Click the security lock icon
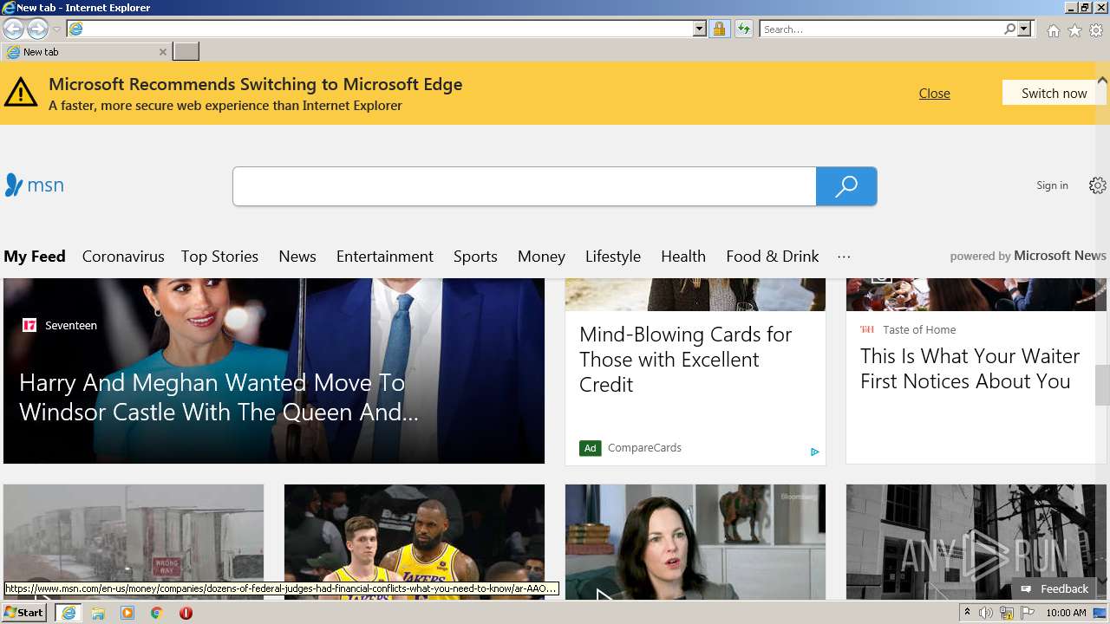Viewport: 1110px width, 624px height. coord(719,29)
